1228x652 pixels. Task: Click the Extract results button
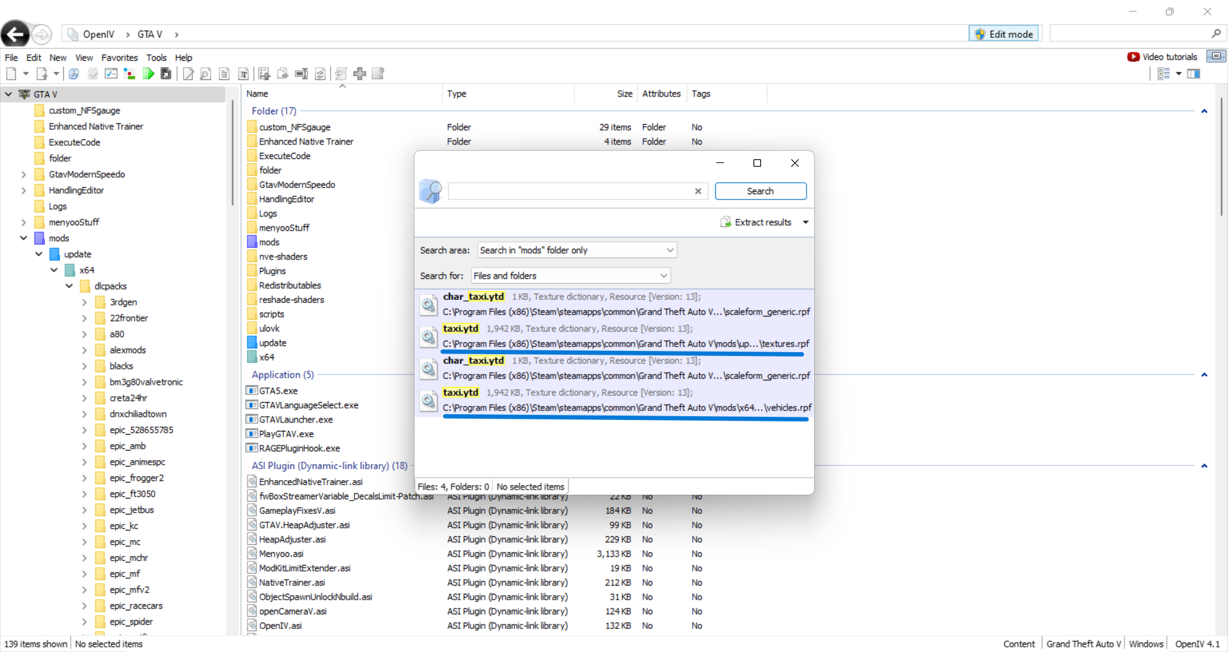[x=757, y=222]
